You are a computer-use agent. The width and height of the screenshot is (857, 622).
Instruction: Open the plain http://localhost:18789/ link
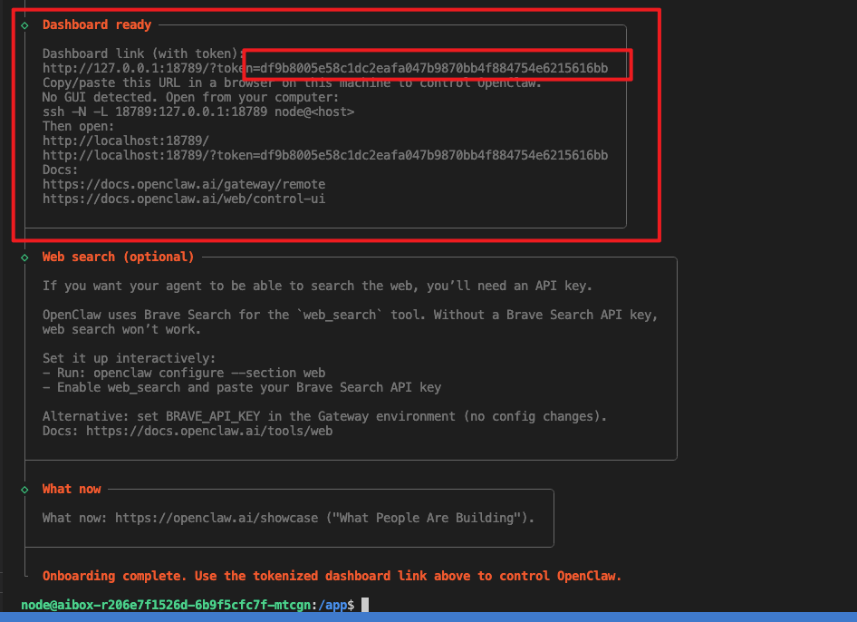coord(125,141)
